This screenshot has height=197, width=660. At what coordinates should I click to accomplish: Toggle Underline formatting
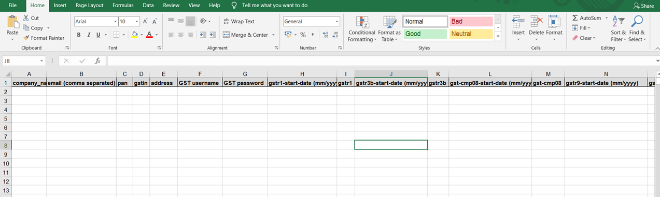click(98, 35)
